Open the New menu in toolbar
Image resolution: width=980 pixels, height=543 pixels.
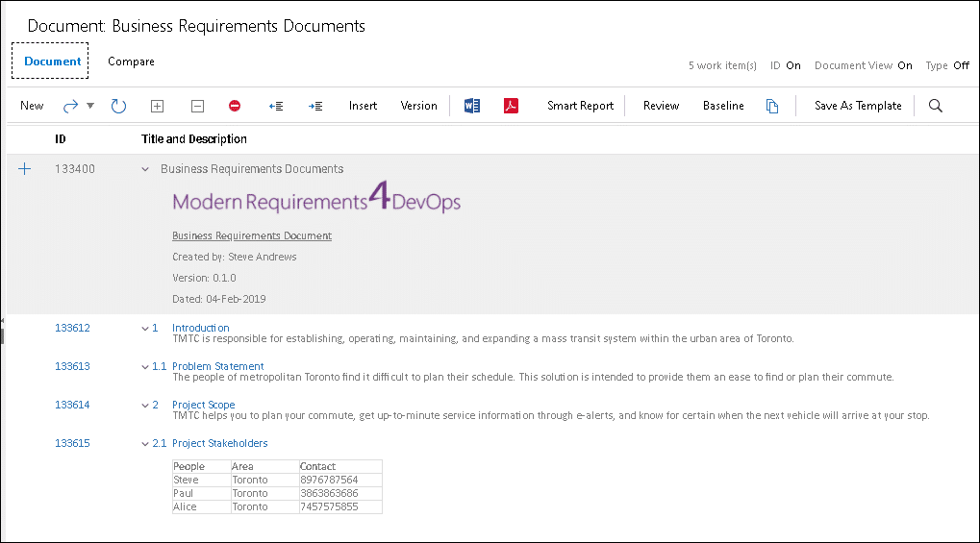point(32,106)
